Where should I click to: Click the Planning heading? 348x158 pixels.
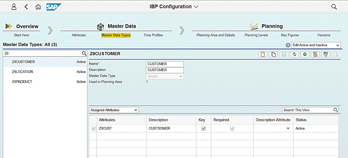(x=272, y=26)
